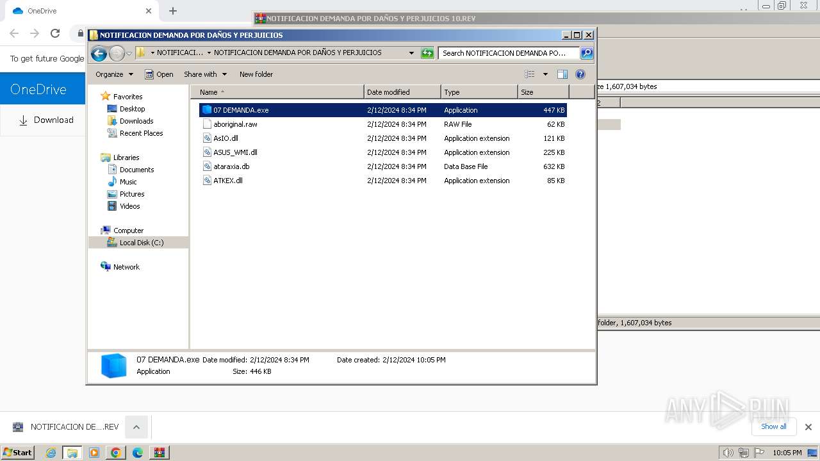Image resolution: width=820 pixels, height=461 pixels.
Task: Click the NOTIFICACI... breadcrumb segment in address bar
Action: [180, 53]
